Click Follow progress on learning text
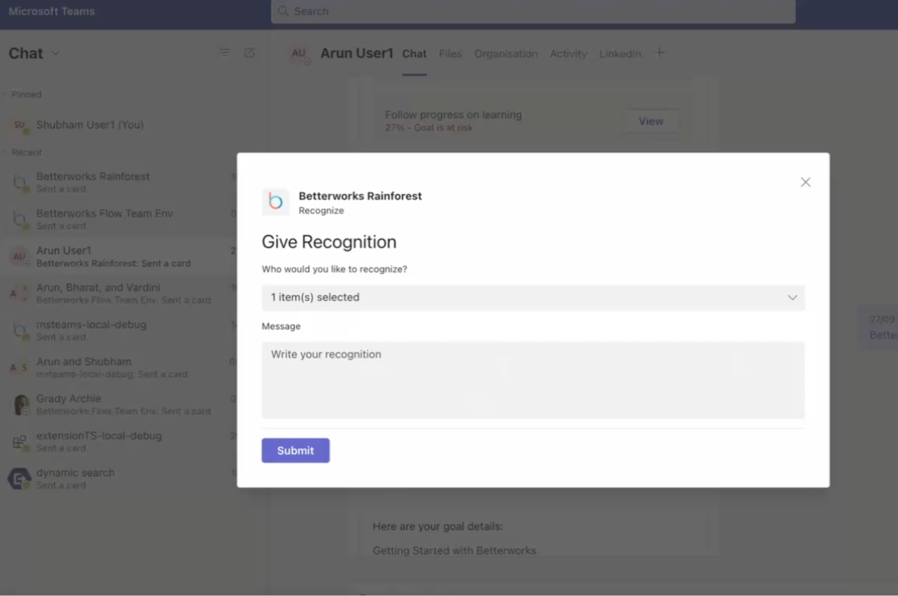The width and height of the screenshot is (898, 596). click(x=453, y=115)
